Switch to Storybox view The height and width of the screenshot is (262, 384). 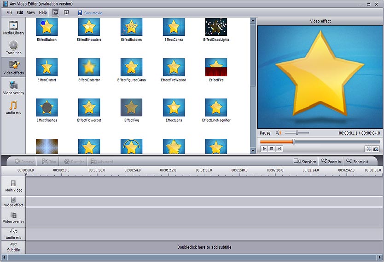(305, 161)
